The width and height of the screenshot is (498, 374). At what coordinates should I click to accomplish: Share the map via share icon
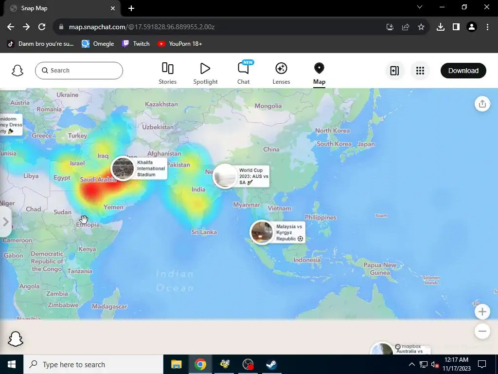click(x=482, y=104)
